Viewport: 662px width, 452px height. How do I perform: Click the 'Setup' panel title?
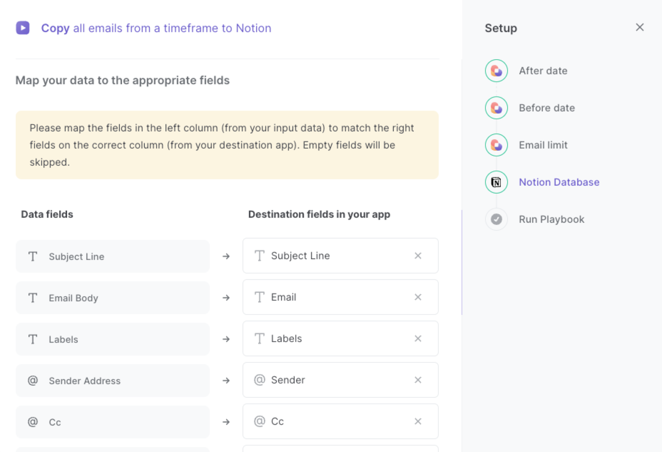click(501, 28)
